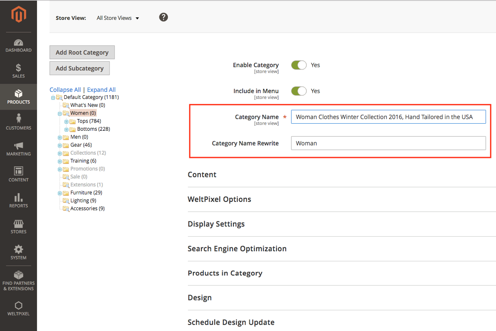
Task: Click into the Category Name field
Action: (x=389, y=117)
